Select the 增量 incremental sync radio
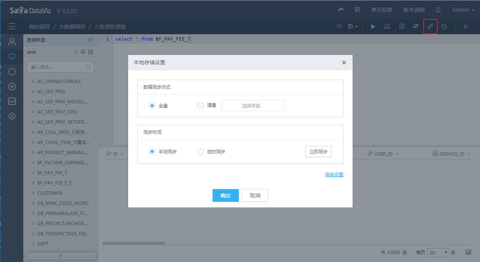The height and width of the screenshot is (262, 480). pos(201,105)
